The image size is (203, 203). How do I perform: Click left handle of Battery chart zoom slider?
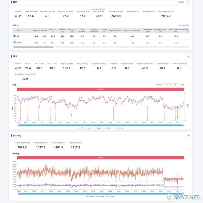click(19, 194)
